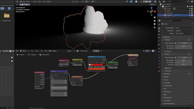Open the viewport Options popover

pos(153,5)
